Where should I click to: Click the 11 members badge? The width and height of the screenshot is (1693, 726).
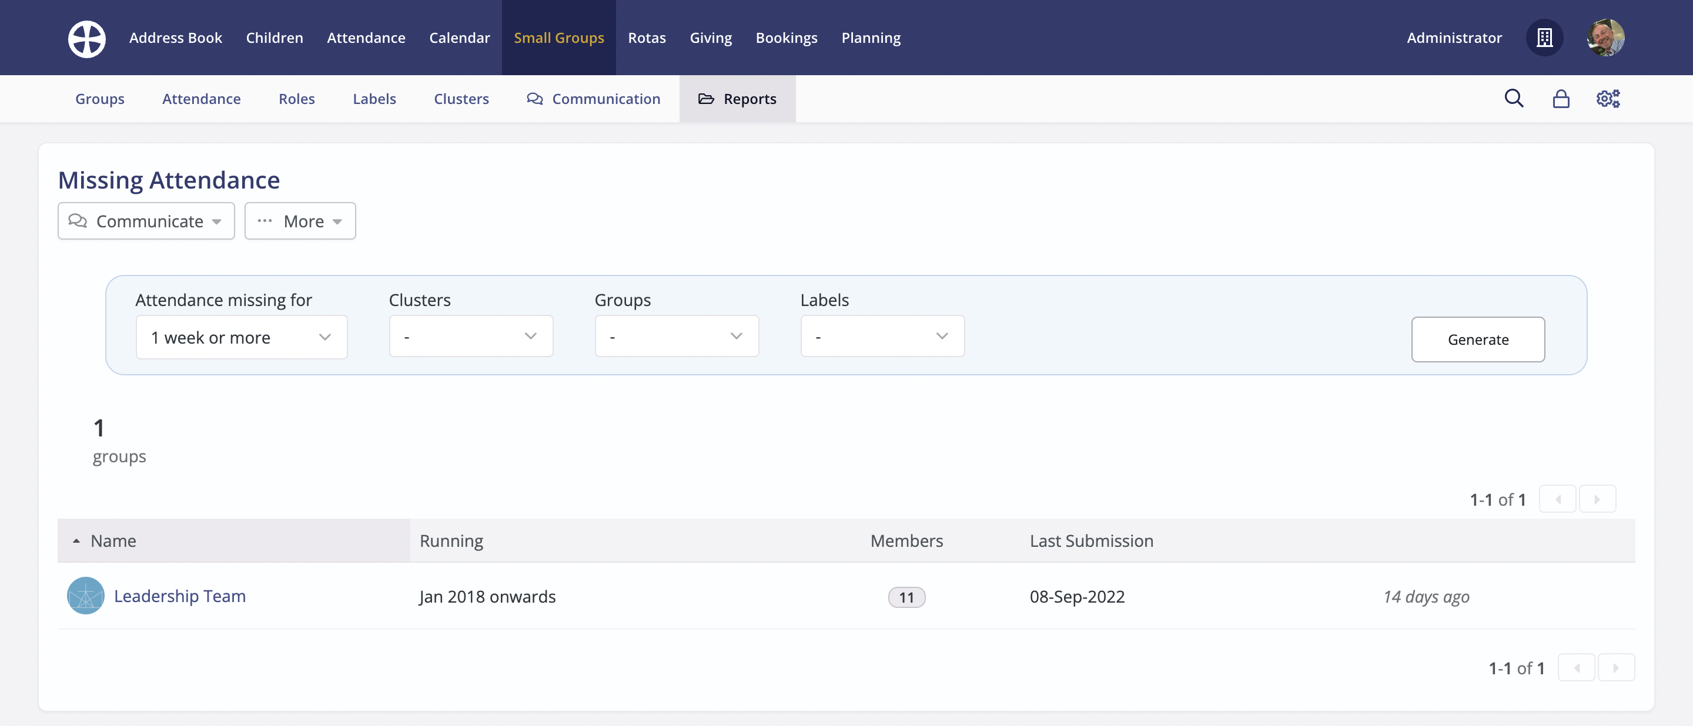tap(906, 597)
